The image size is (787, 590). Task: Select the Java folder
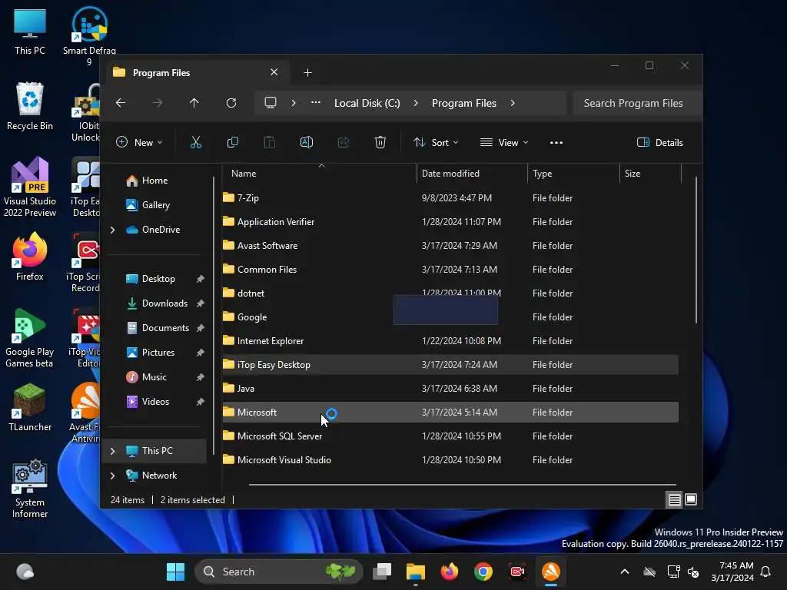coord(450,389)
